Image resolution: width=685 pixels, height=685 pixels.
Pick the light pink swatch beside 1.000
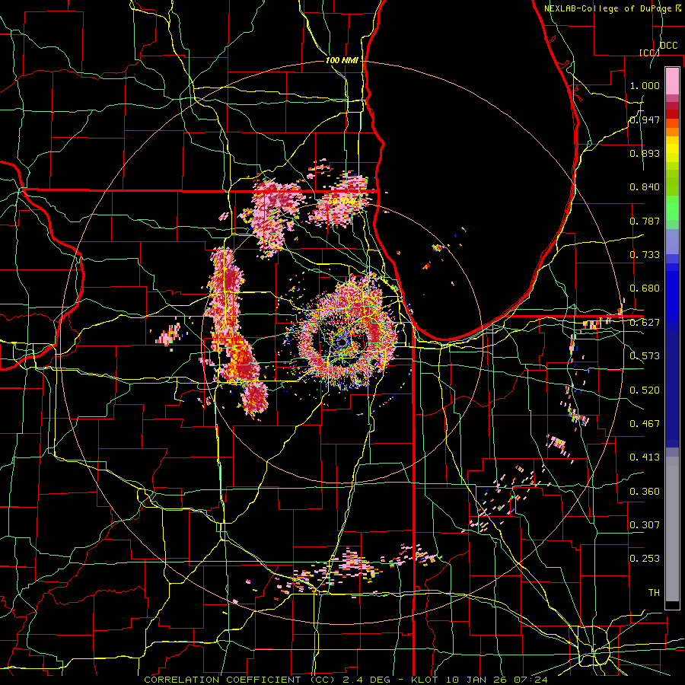pyautogui.click(x=672, y=81)
